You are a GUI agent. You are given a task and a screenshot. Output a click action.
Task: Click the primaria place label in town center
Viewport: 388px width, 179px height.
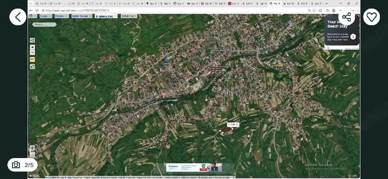click(220, 50)
